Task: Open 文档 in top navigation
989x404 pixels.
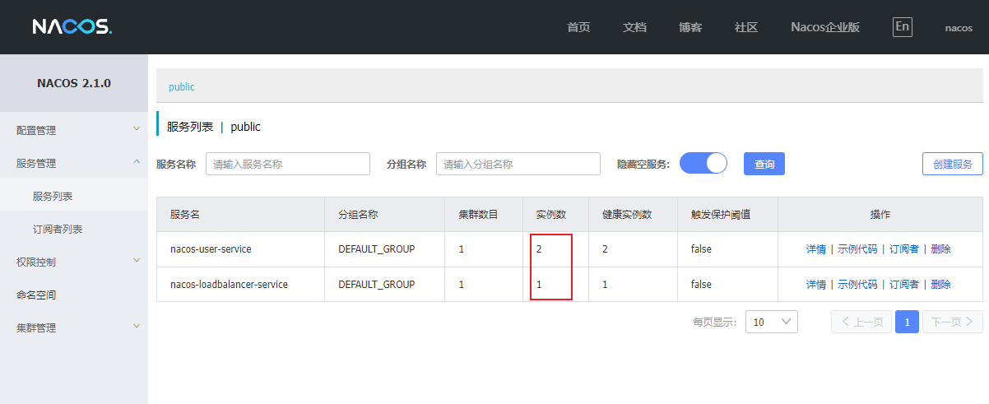Action: tap(634, 27)
